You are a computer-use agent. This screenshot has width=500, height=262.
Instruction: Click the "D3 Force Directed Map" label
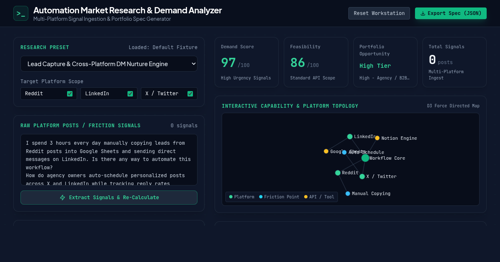click(453, 106)
